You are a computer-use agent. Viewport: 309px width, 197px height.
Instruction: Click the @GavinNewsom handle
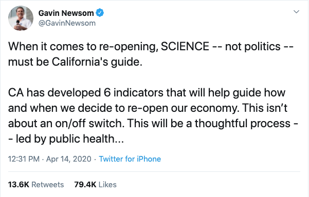(x=67, y=23)
